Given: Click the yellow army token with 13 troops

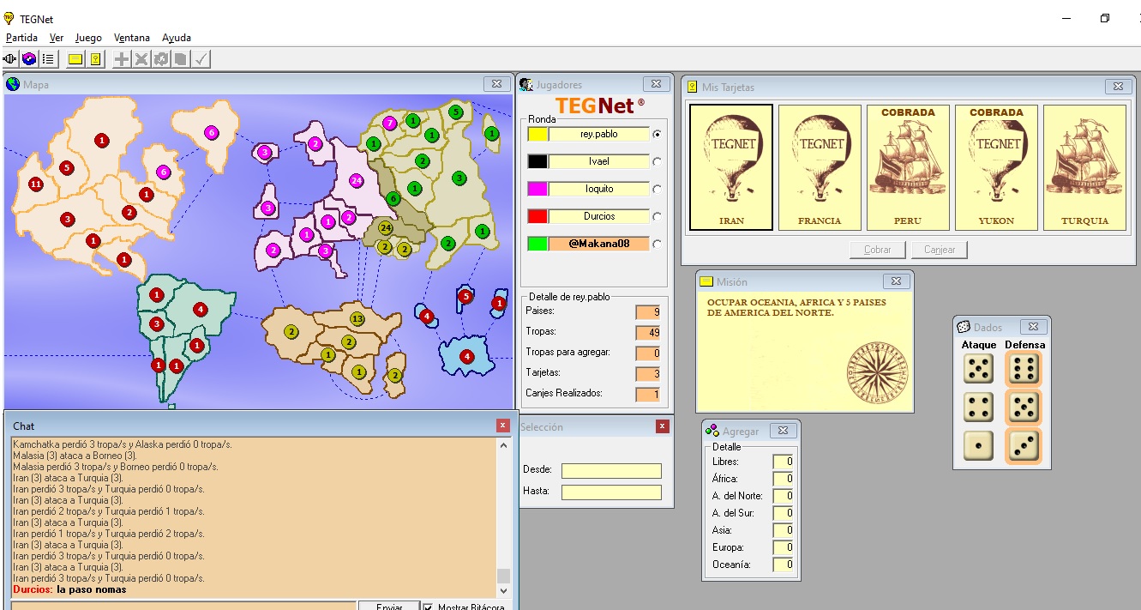Looking at the screenshot, I should 357,319.
